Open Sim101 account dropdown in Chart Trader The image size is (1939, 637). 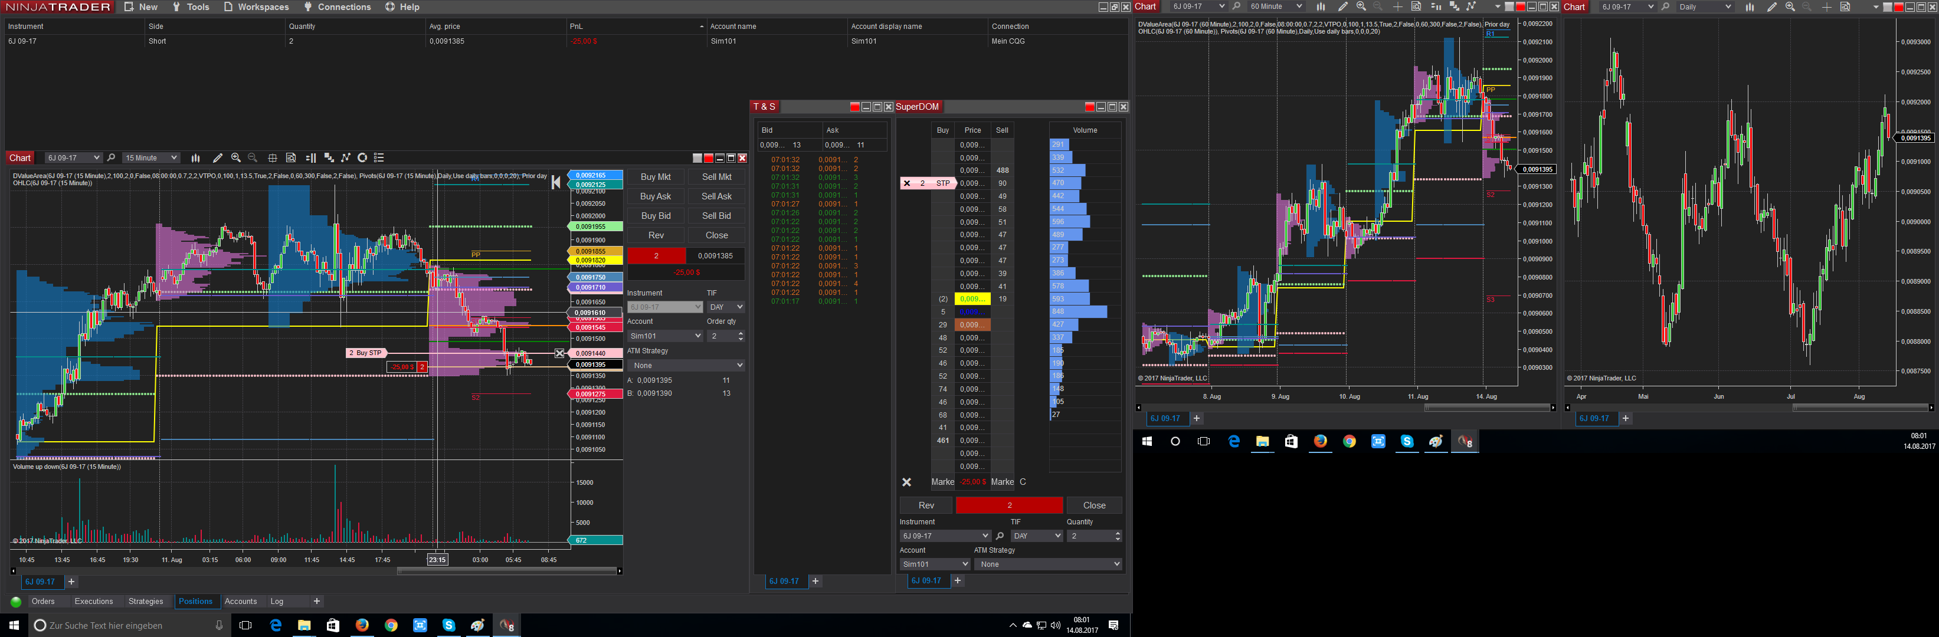[x=664, y=336]
